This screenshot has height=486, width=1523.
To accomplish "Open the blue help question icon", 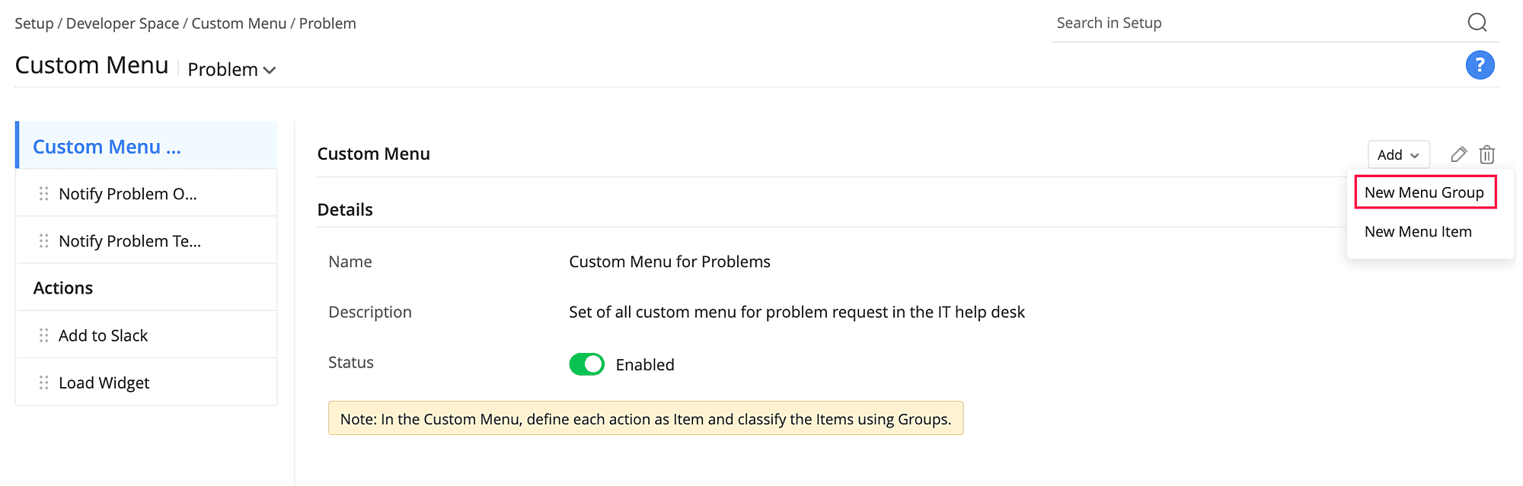I will [x=1480, y=65].
